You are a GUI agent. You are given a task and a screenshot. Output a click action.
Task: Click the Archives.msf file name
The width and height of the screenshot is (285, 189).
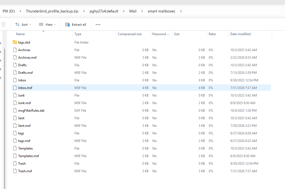(x=27, y=58)
